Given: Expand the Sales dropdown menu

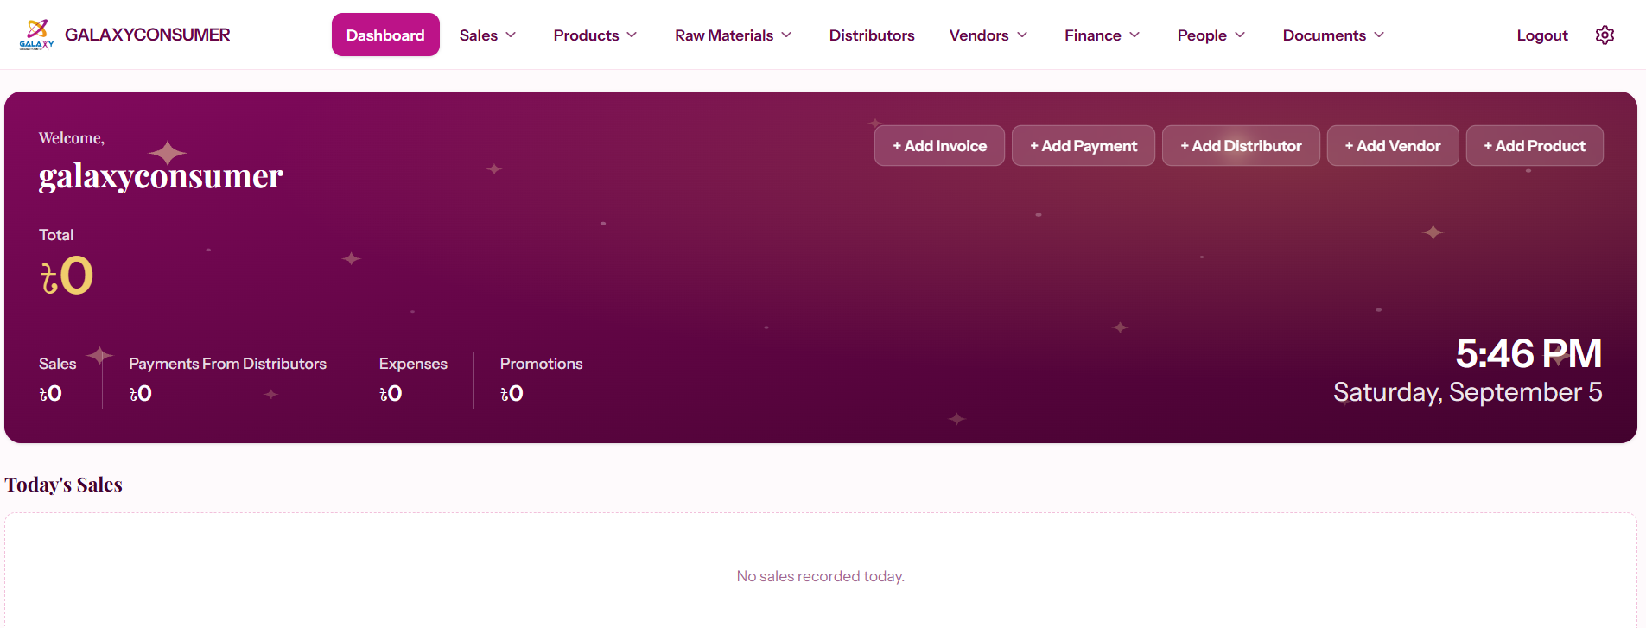Looking at the screenshot, I should pyautogui.click(x=487, y=35).
